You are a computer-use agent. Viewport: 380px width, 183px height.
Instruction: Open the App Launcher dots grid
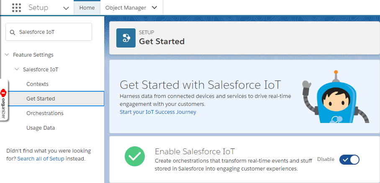[x=16, y=8]
